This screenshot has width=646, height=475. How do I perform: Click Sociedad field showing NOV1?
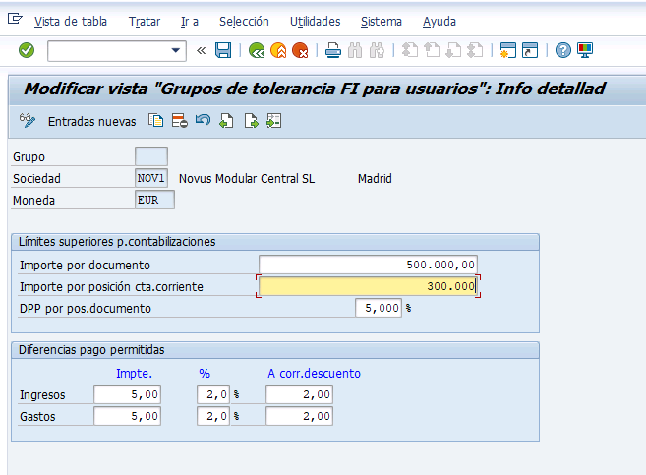[151, 178]
